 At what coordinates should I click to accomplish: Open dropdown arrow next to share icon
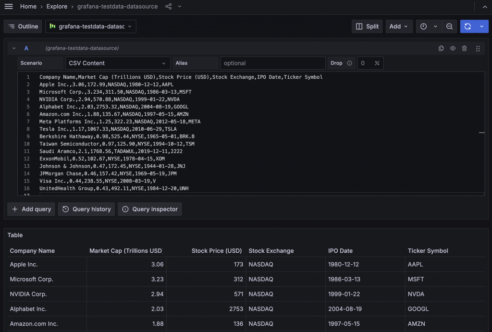tap(180, 6)
